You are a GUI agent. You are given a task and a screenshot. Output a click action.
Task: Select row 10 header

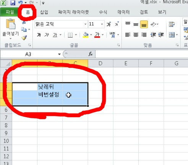[6, 141]
